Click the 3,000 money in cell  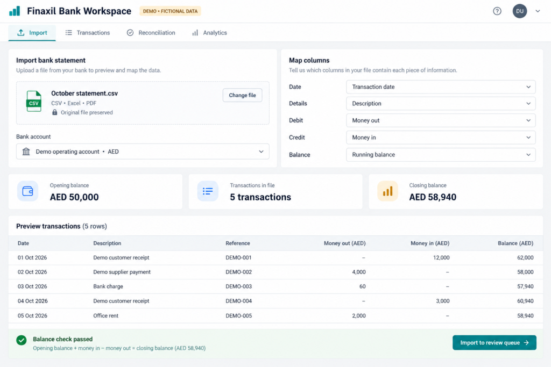point(443,301)
